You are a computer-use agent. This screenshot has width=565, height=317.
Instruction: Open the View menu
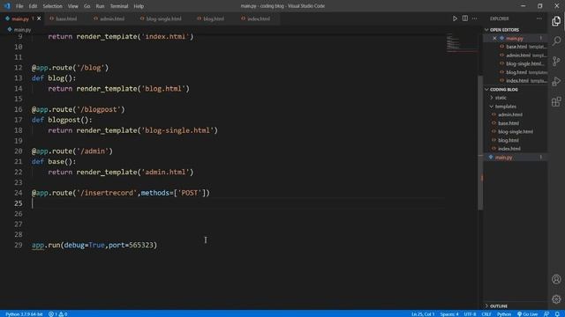[x=72, y=6]
